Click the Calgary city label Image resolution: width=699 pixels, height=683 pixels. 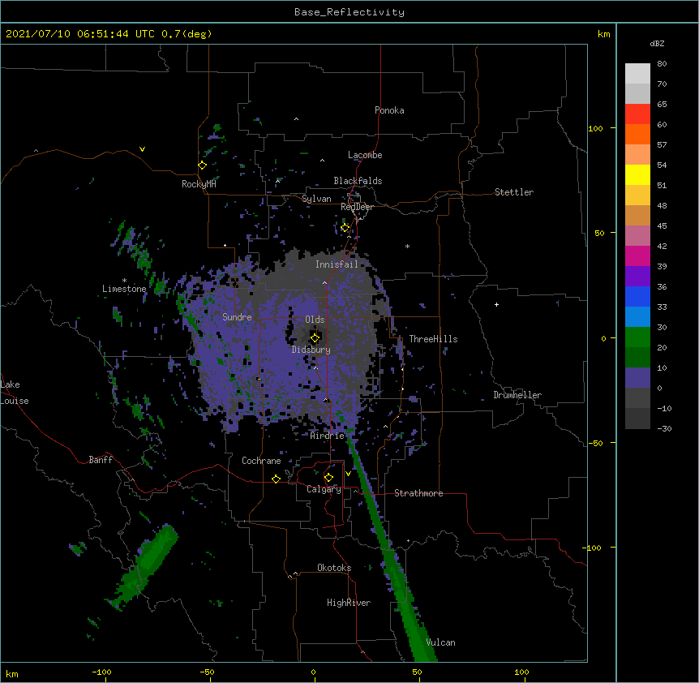pyautogui.click(x=324, y=489)
